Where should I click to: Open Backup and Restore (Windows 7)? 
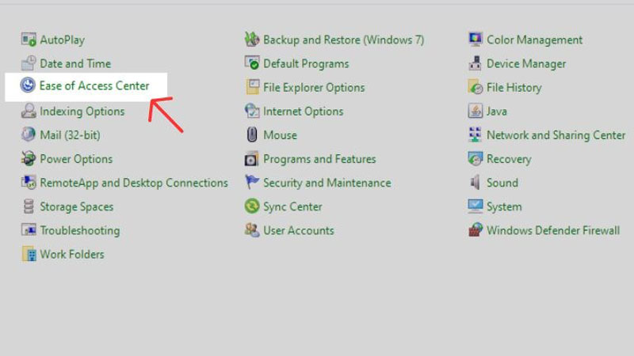[343, 40]
